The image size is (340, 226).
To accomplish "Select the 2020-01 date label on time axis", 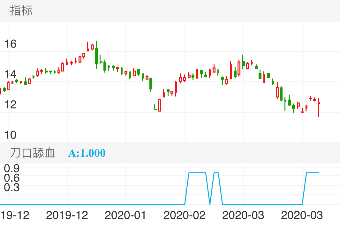I will tap(125, 215).
